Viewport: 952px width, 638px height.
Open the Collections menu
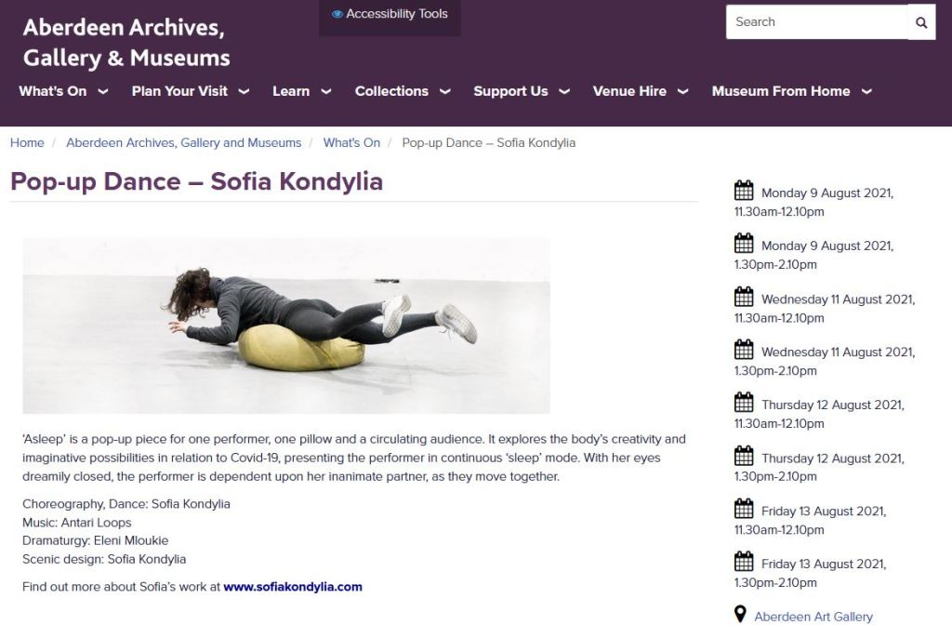(x=403, y=91)
